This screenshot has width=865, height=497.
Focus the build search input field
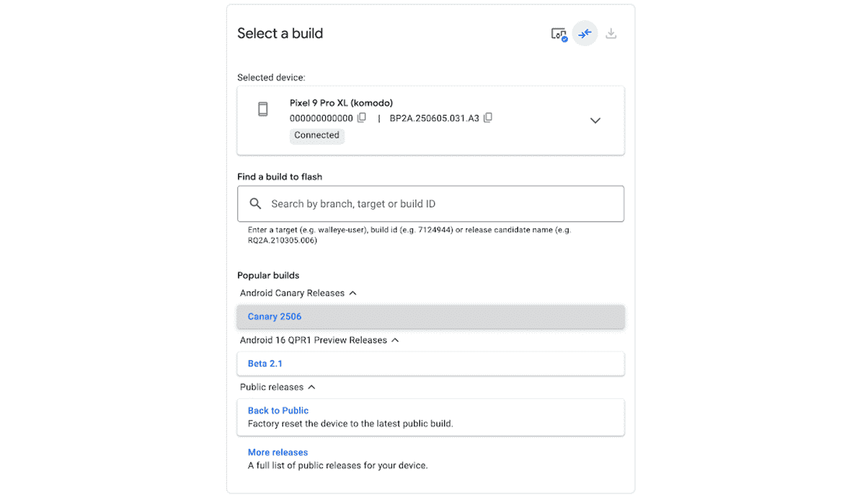[440, 204]
